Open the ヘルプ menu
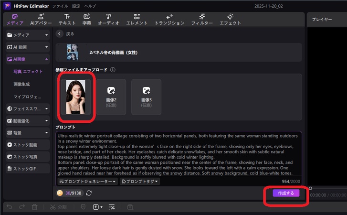The height and width of the screenshot is (215, 347). (x=90, y=6)
